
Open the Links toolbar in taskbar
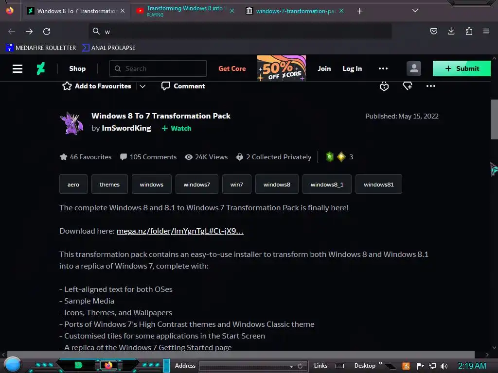pyautogui.click(x=320, y=366)
